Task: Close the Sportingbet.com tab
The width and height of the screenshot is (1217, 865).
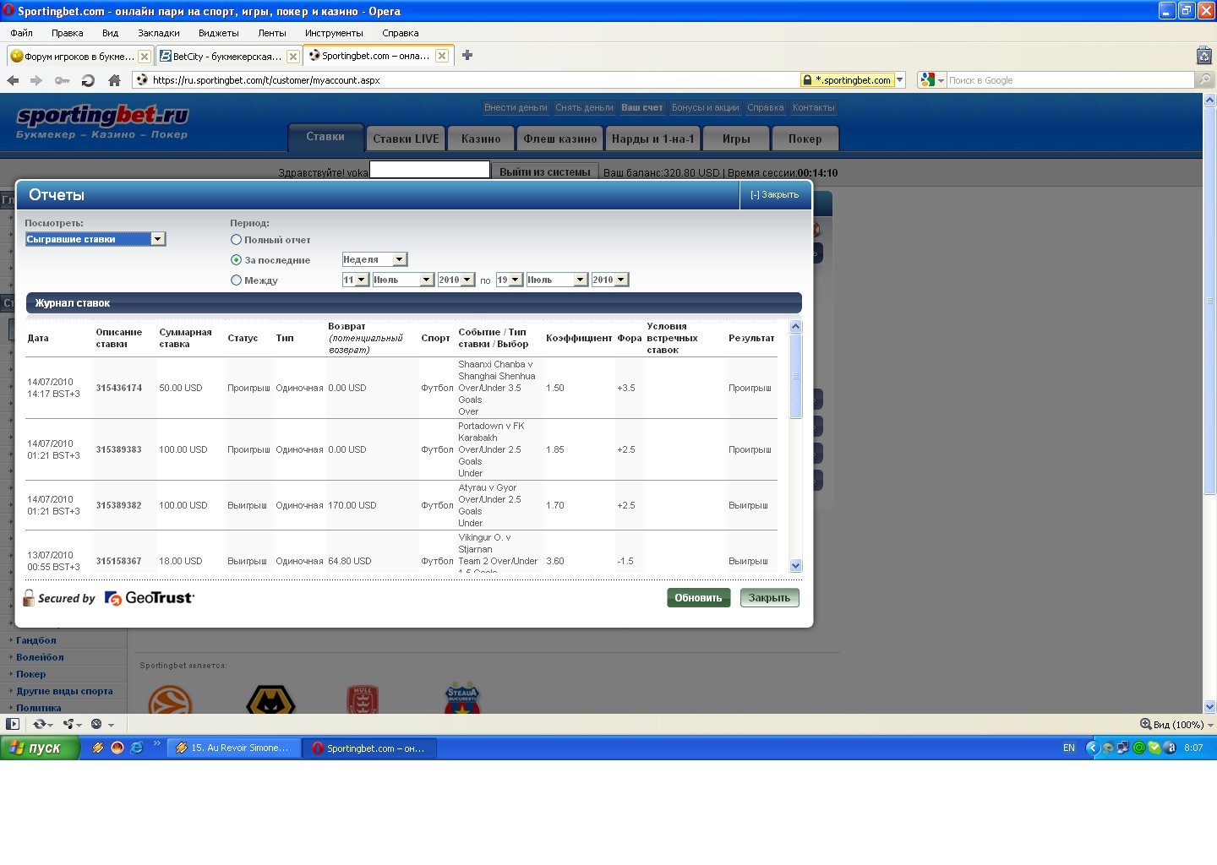Action: [441, 56]
